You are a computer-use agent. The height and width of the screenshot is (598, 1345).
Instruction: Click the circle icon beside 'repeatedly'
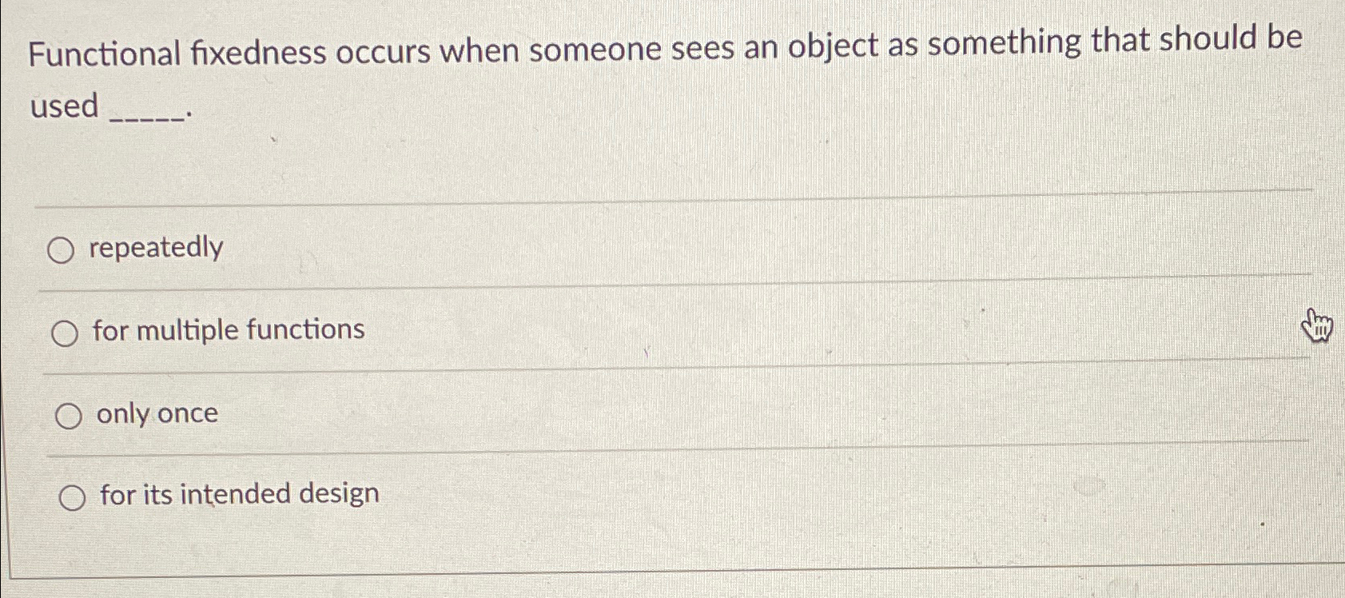pyautogui.click(x=64, y=249)
